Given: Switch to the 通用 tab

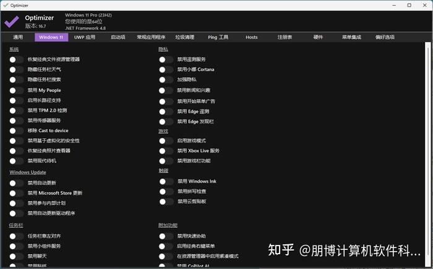Looking at the screenshot, I should (18, 37).
